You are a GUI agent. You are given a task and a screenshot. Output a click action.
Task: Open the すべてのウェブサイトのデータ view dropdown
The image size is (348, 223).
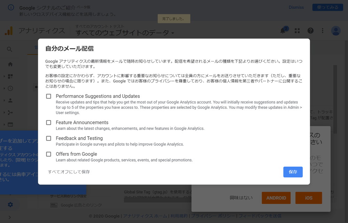tap(125, 33)
